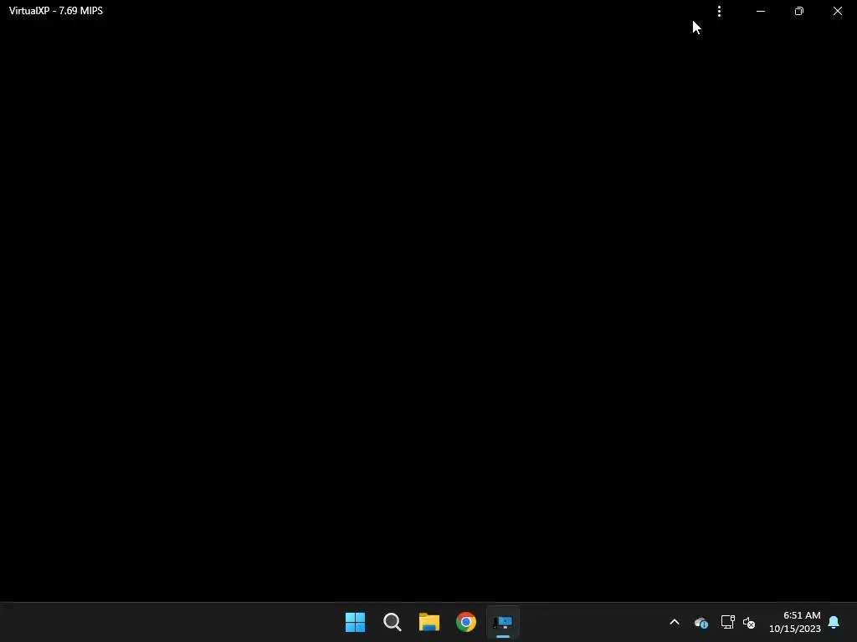857x642 pixels.
Task: Minimize the VirtualXP window
Action: click(x=760, y=11)
